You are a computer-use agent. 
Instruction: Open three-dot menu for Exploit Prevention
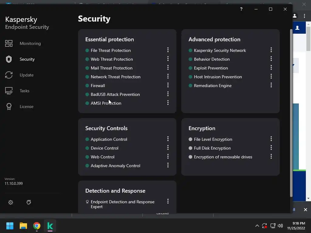click(x=271, y=67)
